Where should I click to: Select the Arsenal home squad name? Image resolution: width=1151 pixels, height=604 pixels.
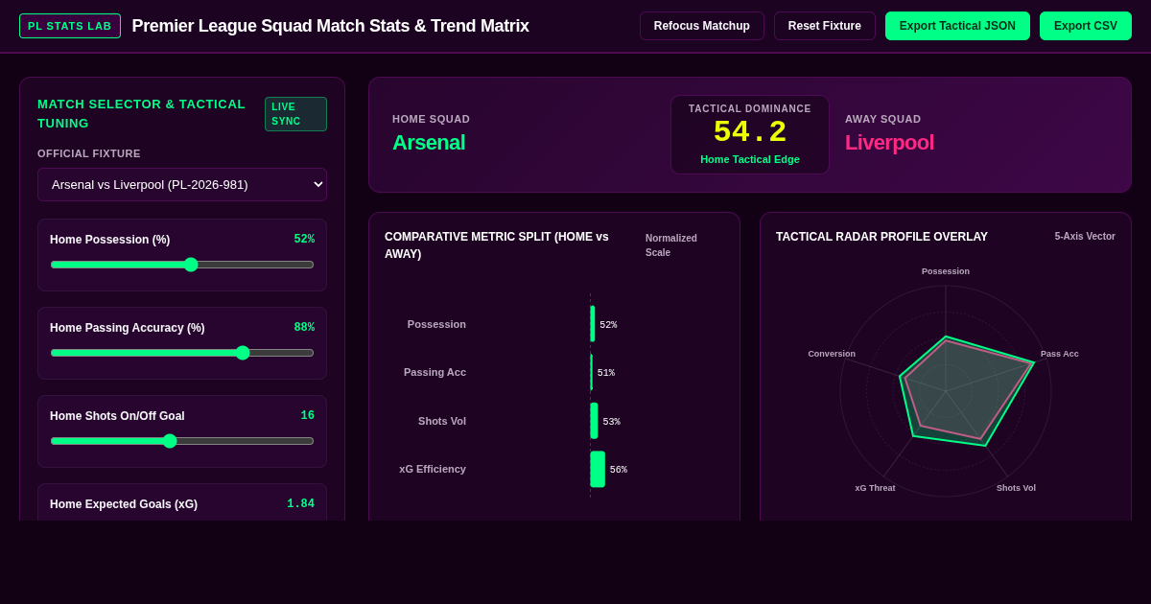(429, 143)
